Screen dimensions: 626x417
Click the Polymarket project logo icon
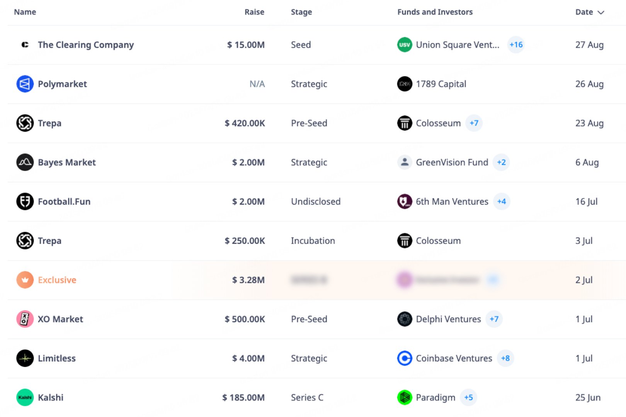[25, 84]
